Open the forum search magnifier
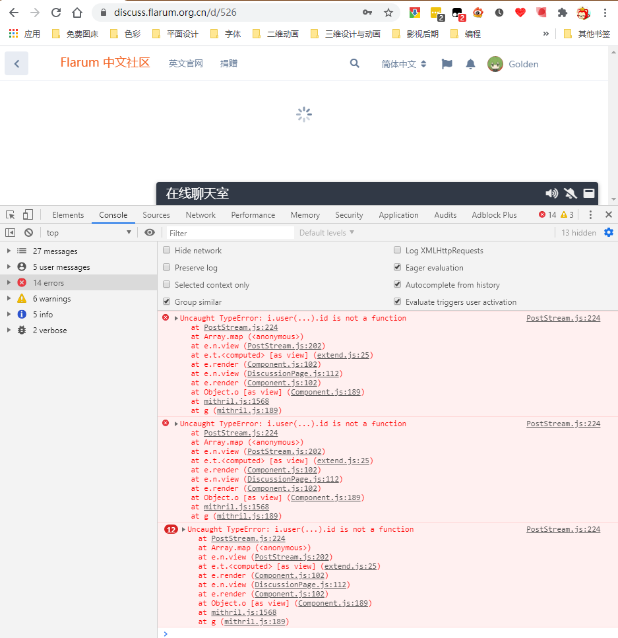 pyautogui.click(x=355, y=63)
